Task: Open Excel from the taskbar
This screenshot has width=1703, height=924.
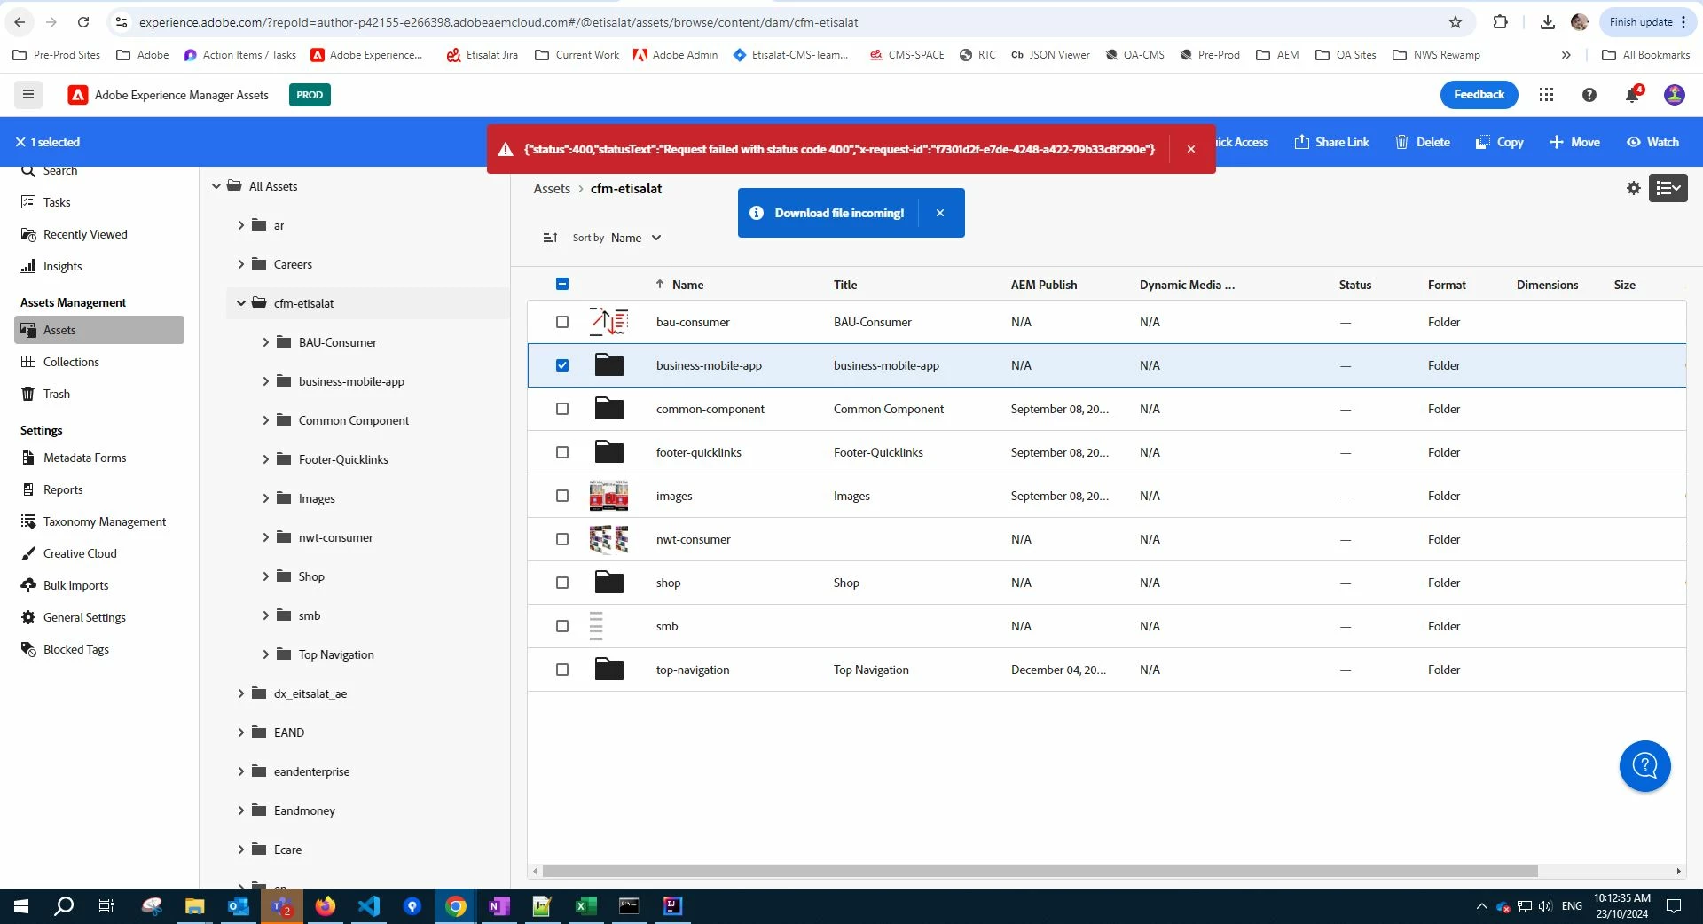Action: [x=585, y=906]
